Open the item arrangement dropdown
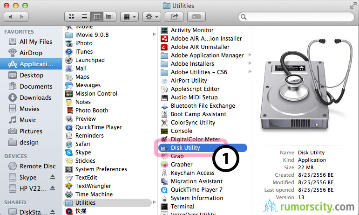The height and width of the screenshot is (215, 359). point(129,17)
